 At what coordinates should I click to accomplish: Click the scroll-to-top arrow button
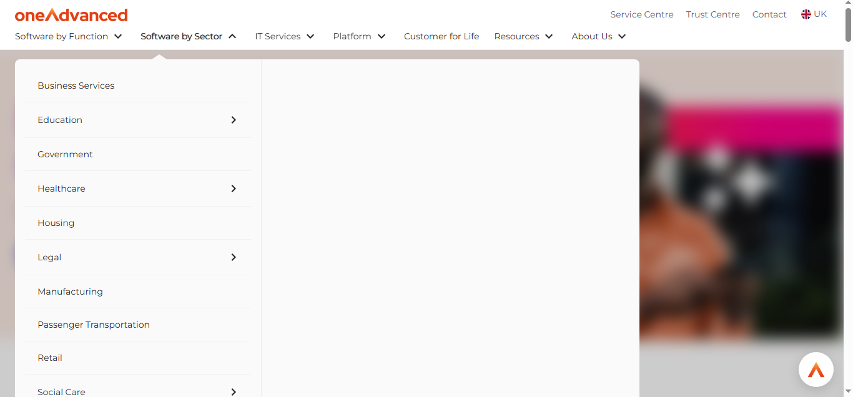[816, 369]
